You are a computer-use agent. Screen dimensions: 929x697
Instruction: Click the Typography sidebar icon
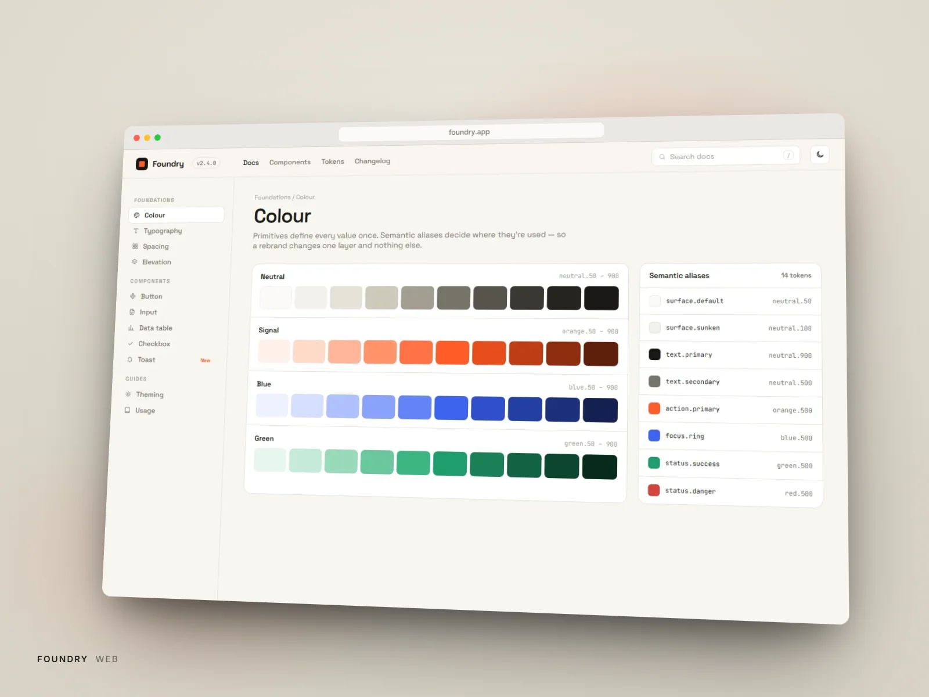coord(136,231)
